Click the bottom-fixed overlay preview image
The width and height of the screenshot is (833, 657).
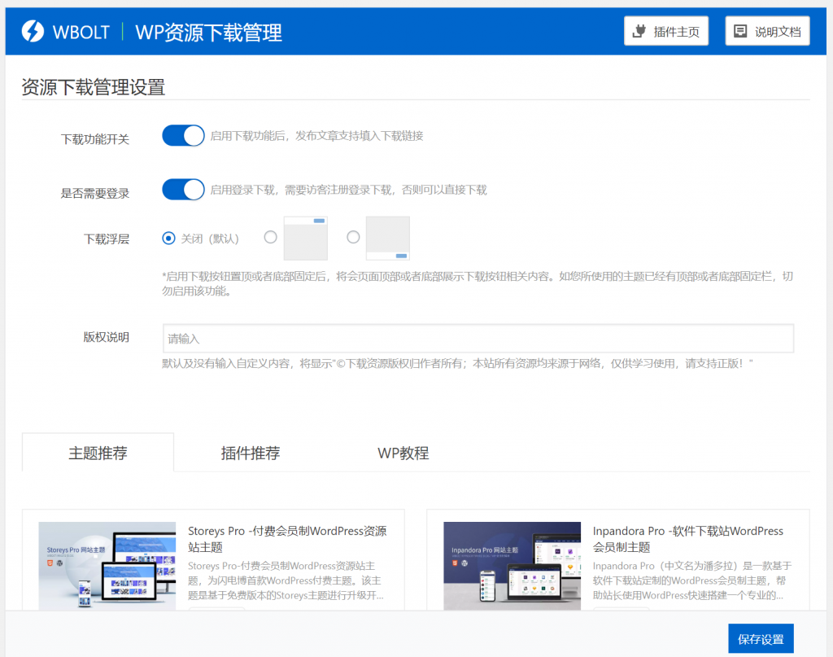click(x=388, y=238)
